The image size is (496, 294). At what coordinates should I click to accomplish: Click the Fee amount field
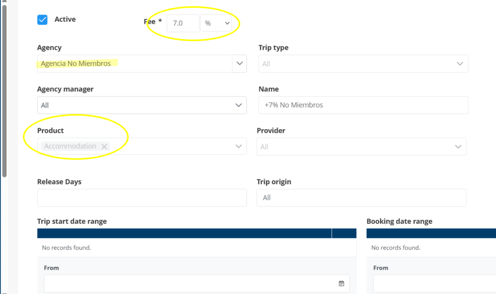pos(183,23)
